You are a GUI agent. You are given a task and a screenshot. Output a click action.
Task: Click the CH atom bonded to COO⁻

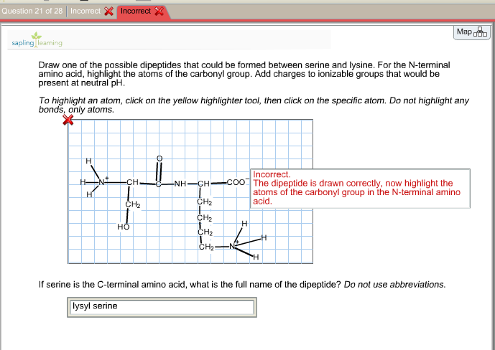click(204, 184)
